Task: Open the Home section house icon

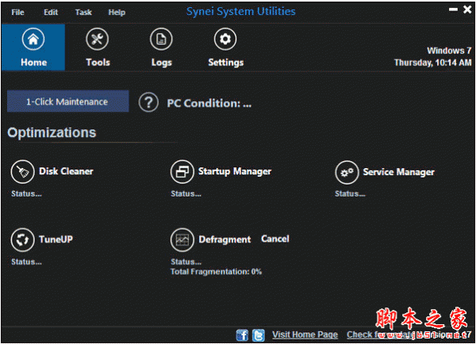Action: point(33,39)
